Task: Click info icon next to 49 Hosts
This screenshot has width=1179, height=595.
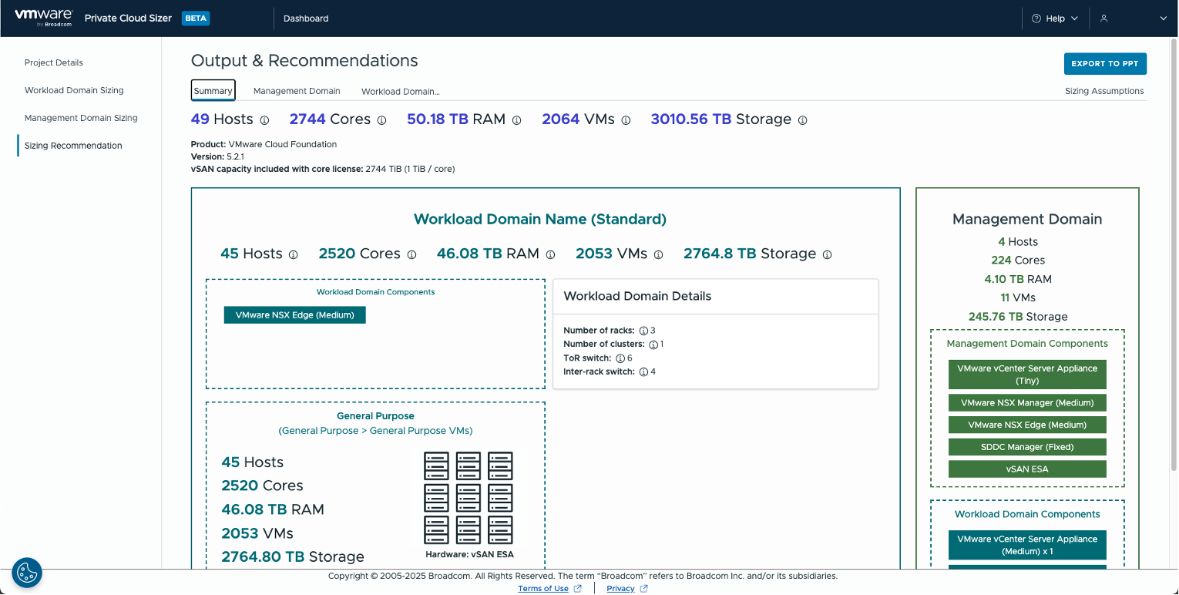Action: tap(264, 120)
